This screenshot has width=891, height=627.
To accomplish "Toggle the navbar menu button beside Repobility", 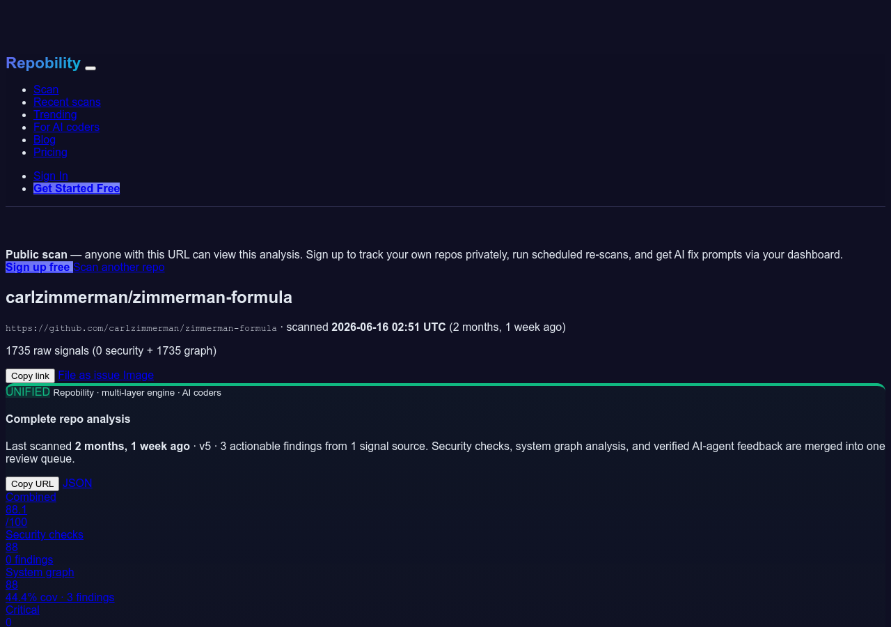I will pos(90,68).
